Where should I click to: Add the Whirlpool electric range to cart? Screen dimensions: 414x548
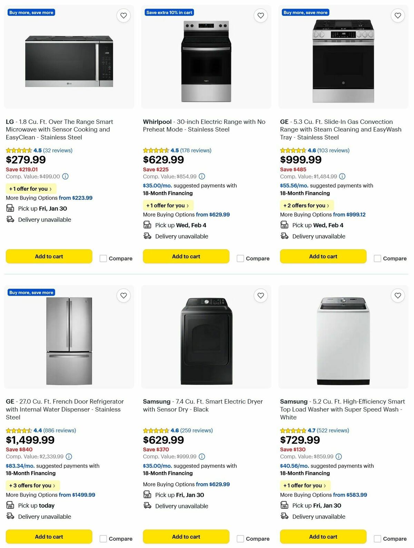click(186, 256)
